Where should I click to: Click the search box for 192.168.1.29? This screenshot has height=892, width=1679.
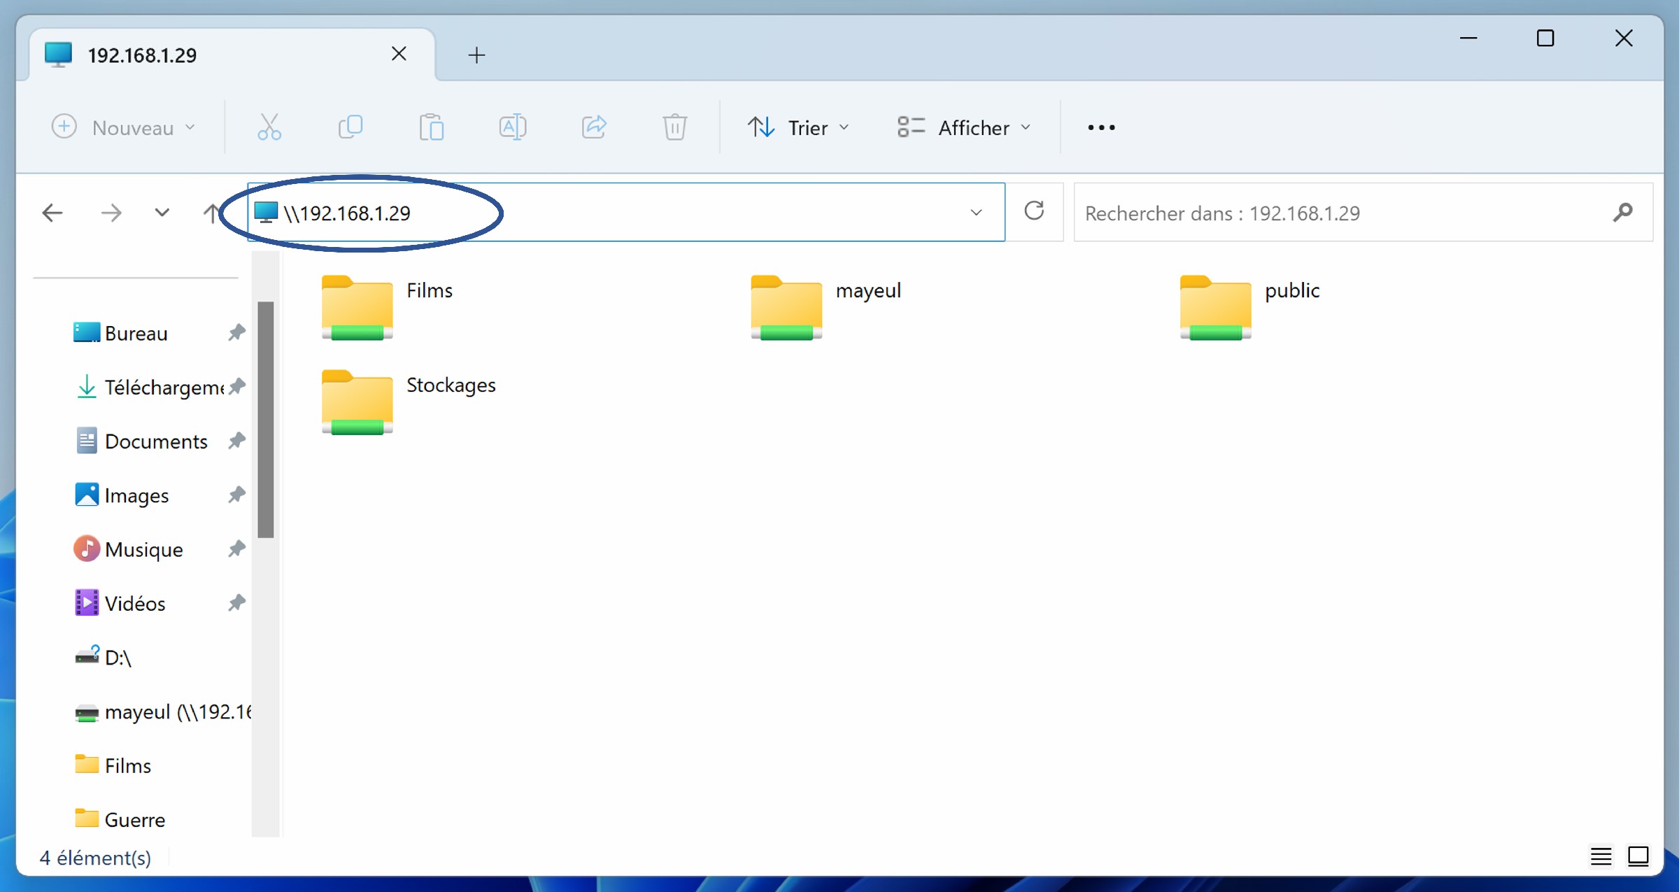pos(1343,213)
